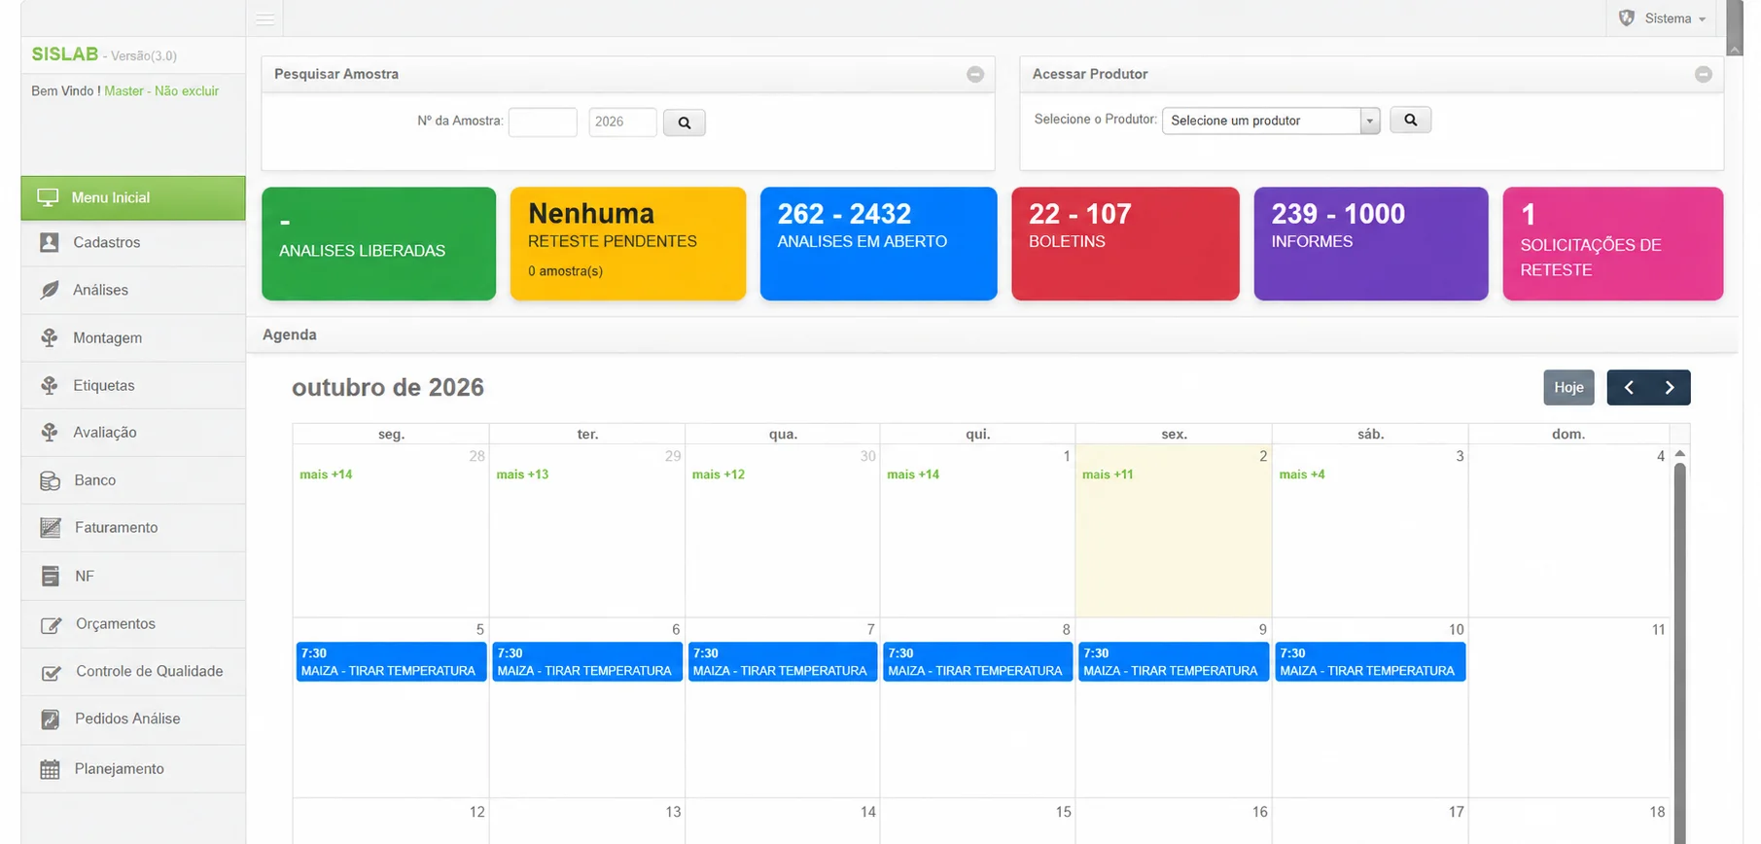Click the shield icon beside Sistema
This screenshot has height=844, width=1761.
(1626, 18)
